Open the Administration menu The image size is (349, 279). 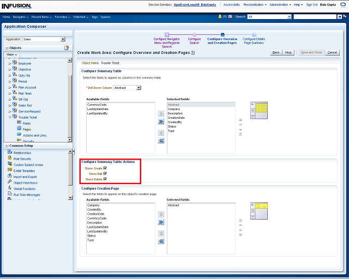280,4
